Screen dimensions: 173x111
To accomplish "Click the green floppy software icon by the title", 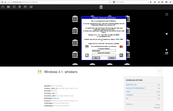I will [x=40, y=72].
